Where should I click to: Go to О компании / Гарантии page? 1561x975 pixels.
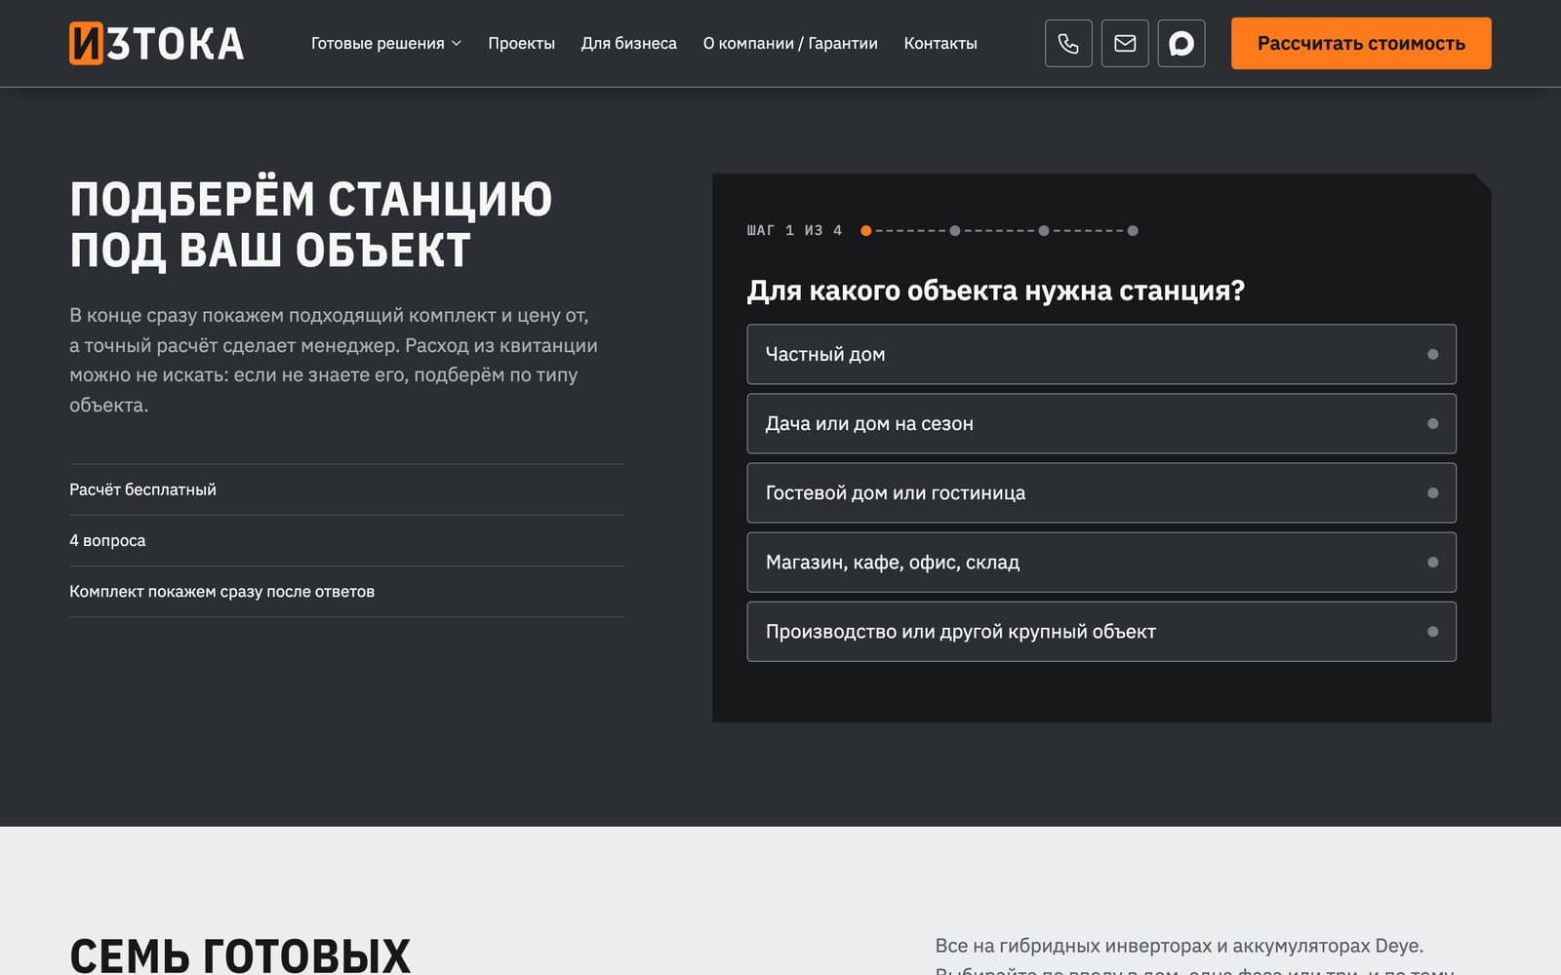tap(790, 43)
